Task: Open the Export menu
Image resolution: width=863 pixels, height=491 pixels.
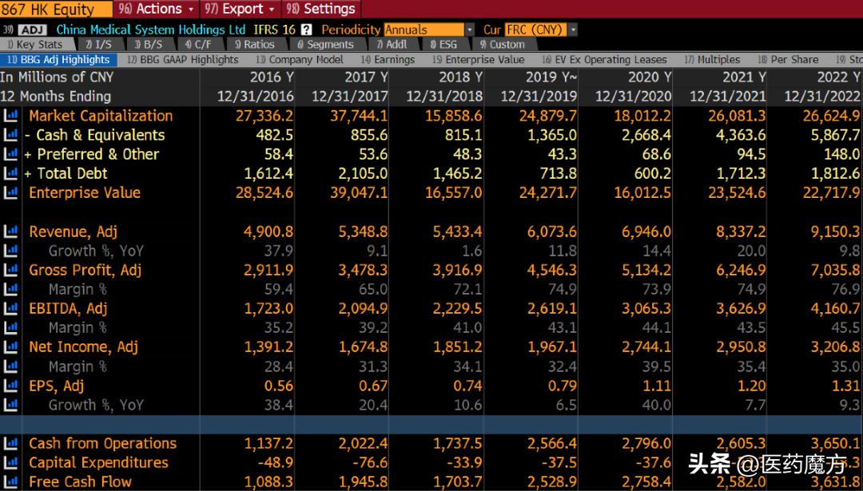Action: (x=241, y=9)
